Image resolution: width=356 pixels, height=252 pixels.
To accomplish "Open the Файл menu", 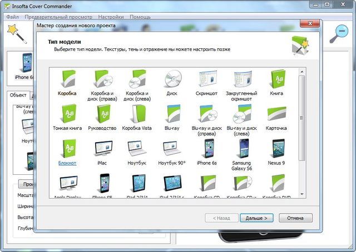I will tap(12, 17).
